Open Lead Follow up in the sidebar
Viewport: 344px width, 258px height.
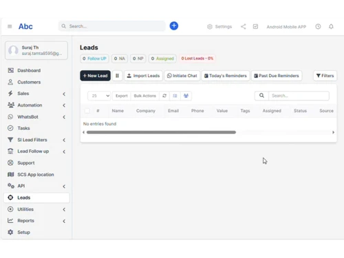tap(36, 151)
